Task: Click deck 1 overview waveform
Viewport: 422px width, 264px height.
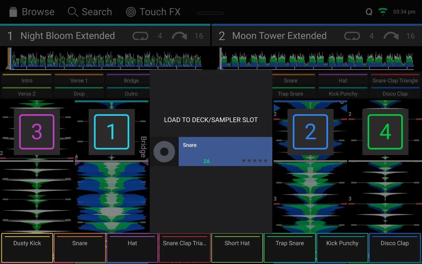Action: click(x=105, y=59)
